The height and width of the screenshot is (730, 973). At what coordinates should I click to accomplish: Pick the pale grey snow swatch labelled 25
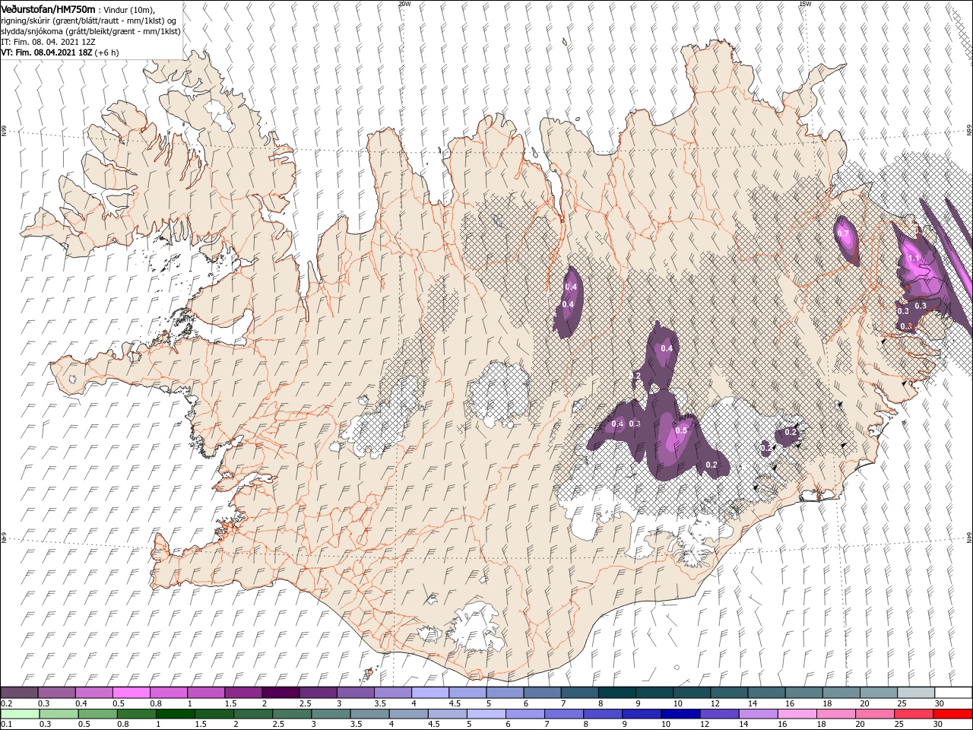(x=914, y=693)
